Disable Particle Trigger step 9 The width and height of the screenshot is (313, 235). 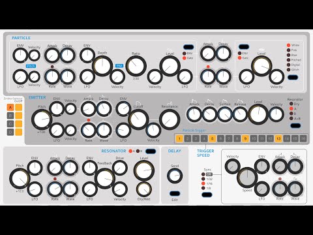[245, 138]
